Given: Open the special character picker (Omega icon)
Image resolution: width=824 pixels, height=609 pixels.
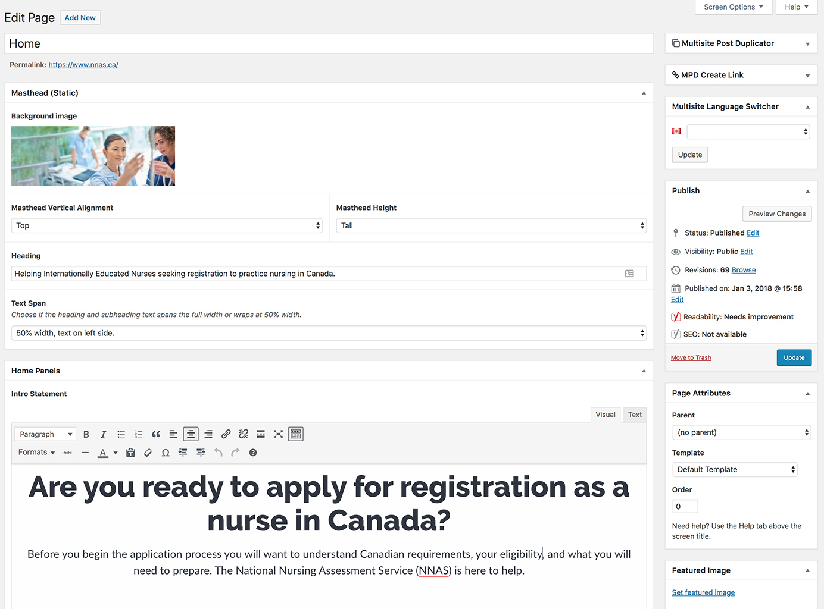Looking at the screenshot, I should click(166, 452).
